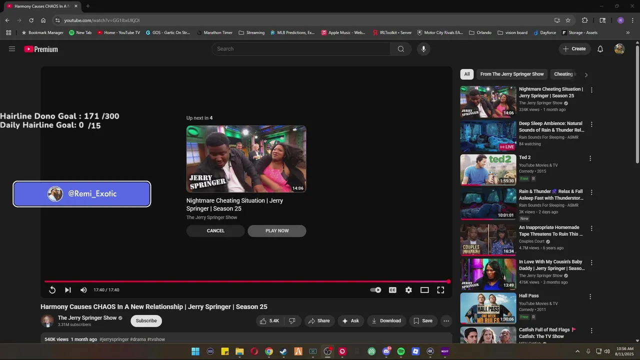Open options for Catfish Full of Red Flags
The height and width of the screenshot is (360, 640).
591,330
